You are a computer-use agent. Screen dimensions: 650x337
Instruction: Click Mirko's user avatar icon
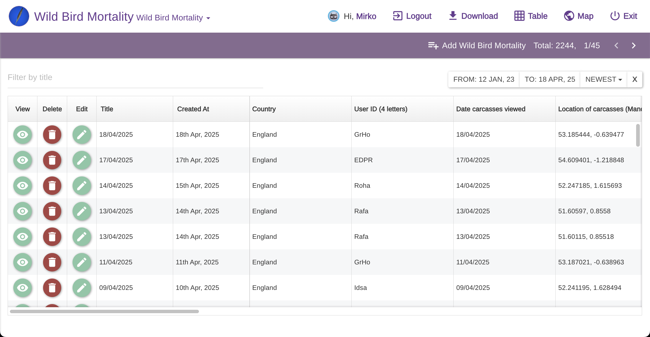point(334,16)
